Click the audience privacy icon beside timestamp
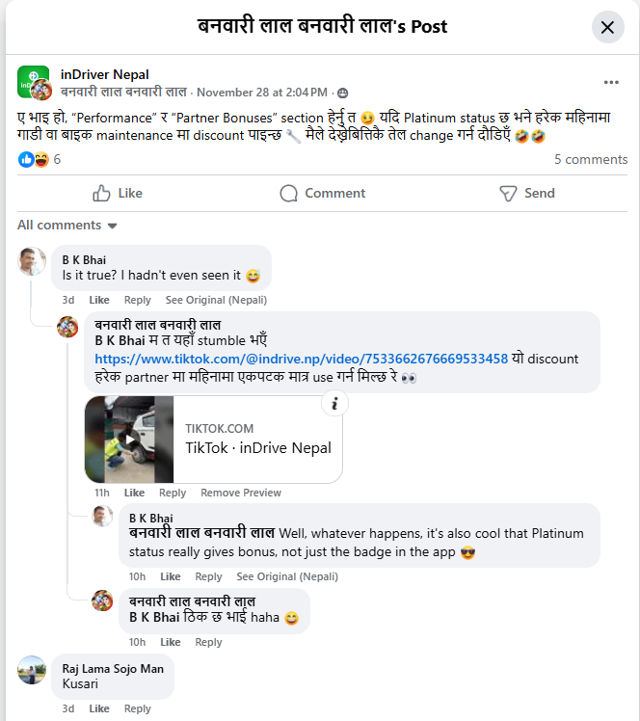The image size is (640, 721). (x=342, y=93)
